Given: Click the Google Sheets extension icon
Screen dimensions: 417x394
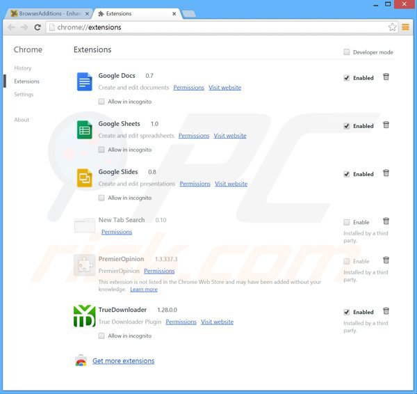Looking at the screenshot, I should coord(85,129).
